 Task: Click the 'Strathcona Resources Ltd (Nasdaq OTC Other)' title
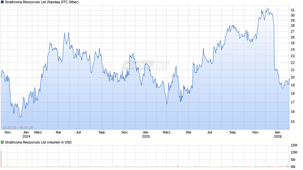tap(42, 2)
